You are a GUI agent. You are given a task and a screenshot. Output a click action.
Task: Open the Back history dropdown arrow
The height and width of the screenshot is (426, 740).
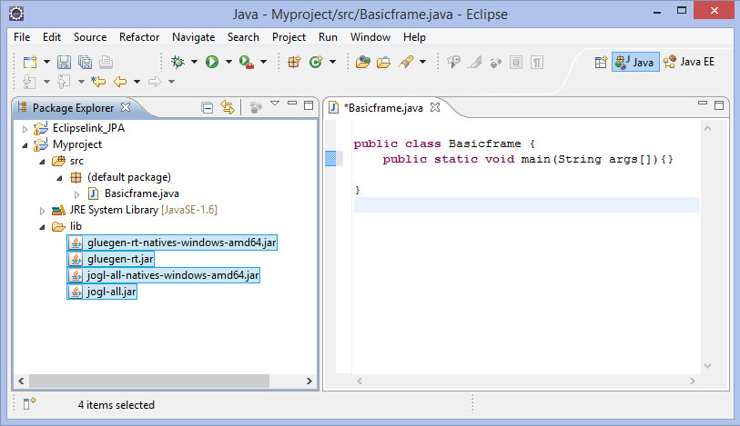pyautogui.click(x=137, y=82)
